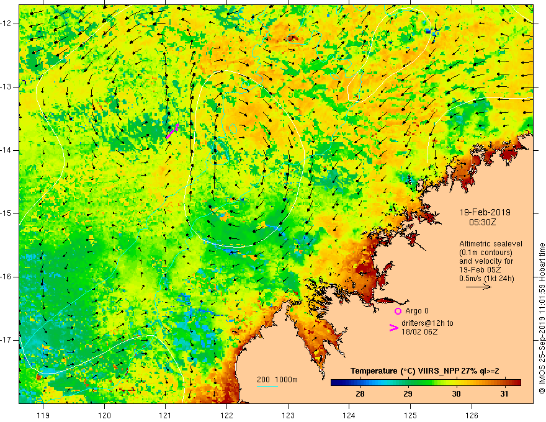
Task: Click longitude axis label 124
Action: [x=349, y=415]
